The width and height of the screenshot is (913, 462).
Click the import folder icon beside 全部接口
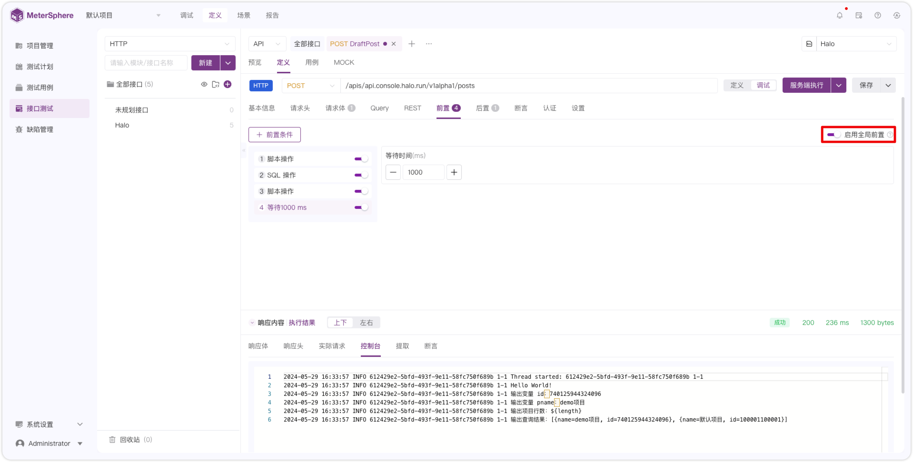point(216,84)
